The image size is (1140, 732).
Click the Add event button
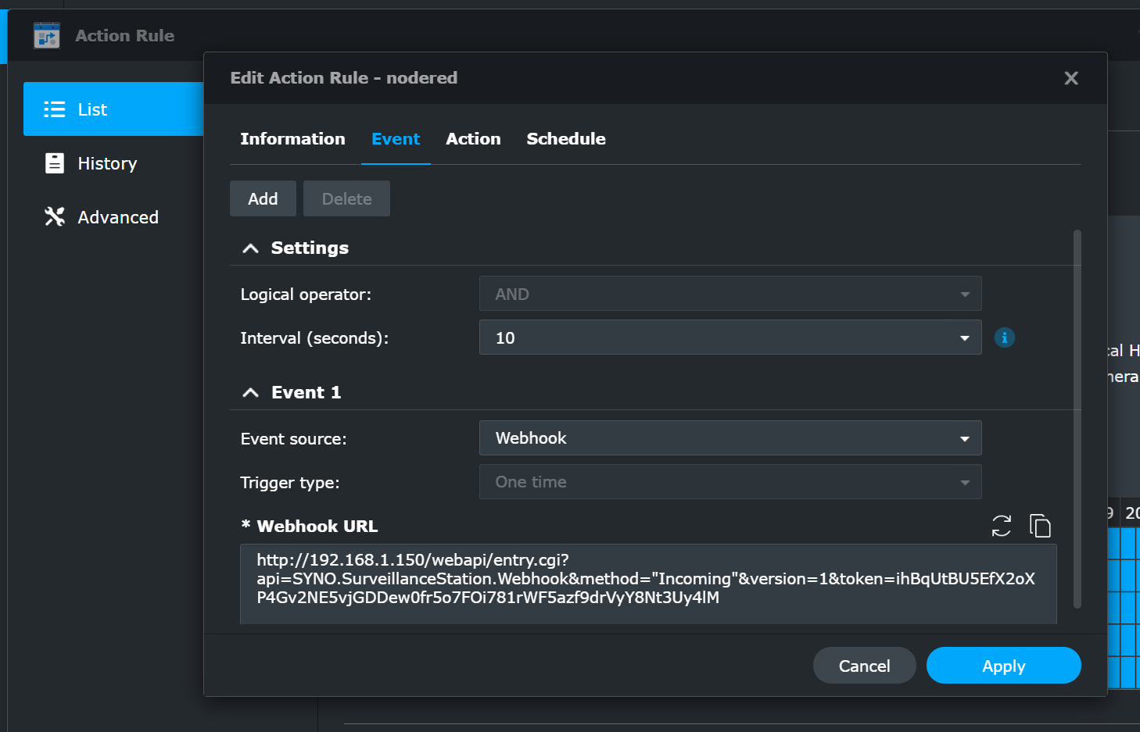(x=263, y=199)
